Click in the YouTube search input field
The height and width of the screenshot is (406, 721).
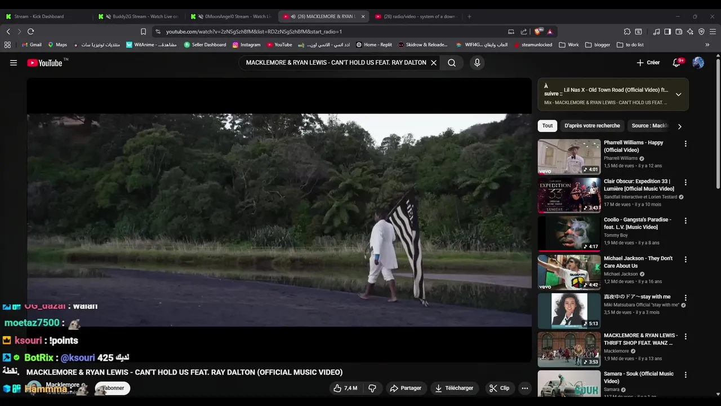pos(336,63)
